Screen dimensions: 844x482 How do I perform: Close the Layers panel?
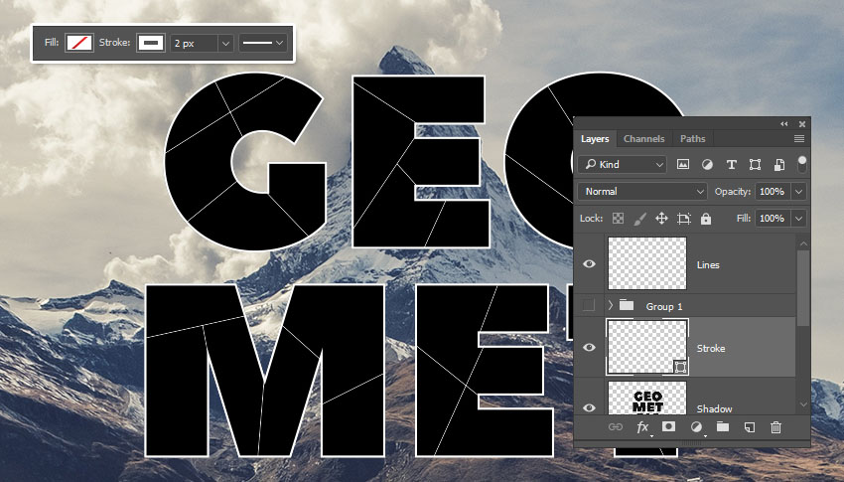click(x=802, y=124)
